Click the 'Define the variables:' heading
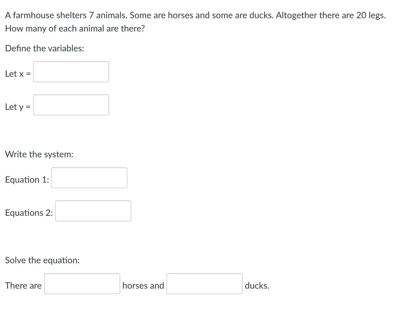 pos(45,48)
